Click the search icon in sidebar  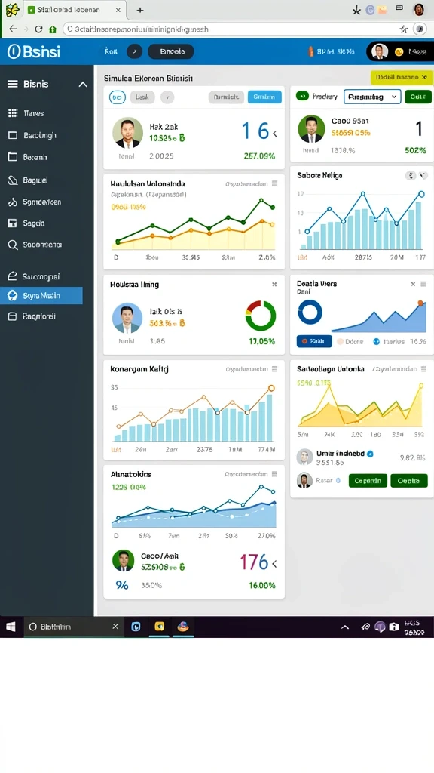point(13,245)
